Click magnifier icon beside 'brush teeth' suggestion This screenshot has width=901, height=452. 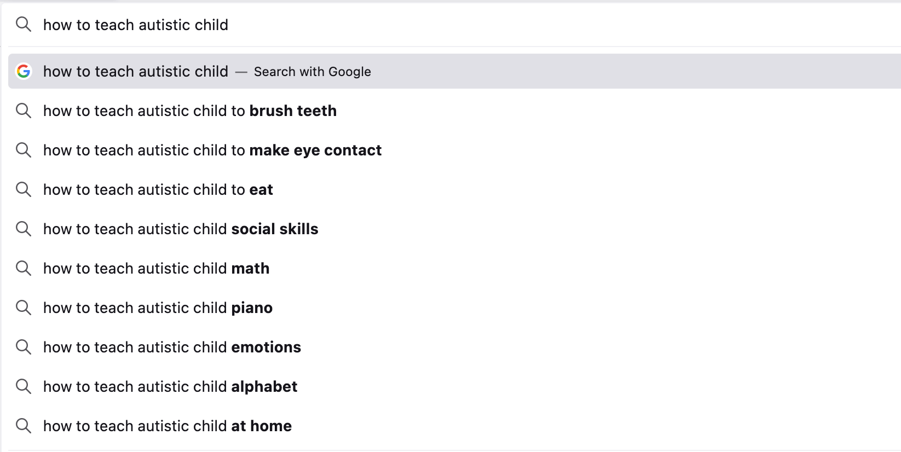click(24, 111)
